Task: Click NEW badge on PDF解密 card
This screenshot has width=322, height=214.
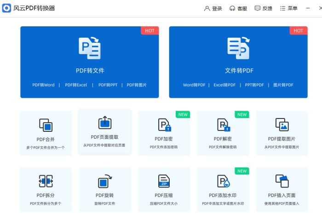Action: [x=242, y=115]
